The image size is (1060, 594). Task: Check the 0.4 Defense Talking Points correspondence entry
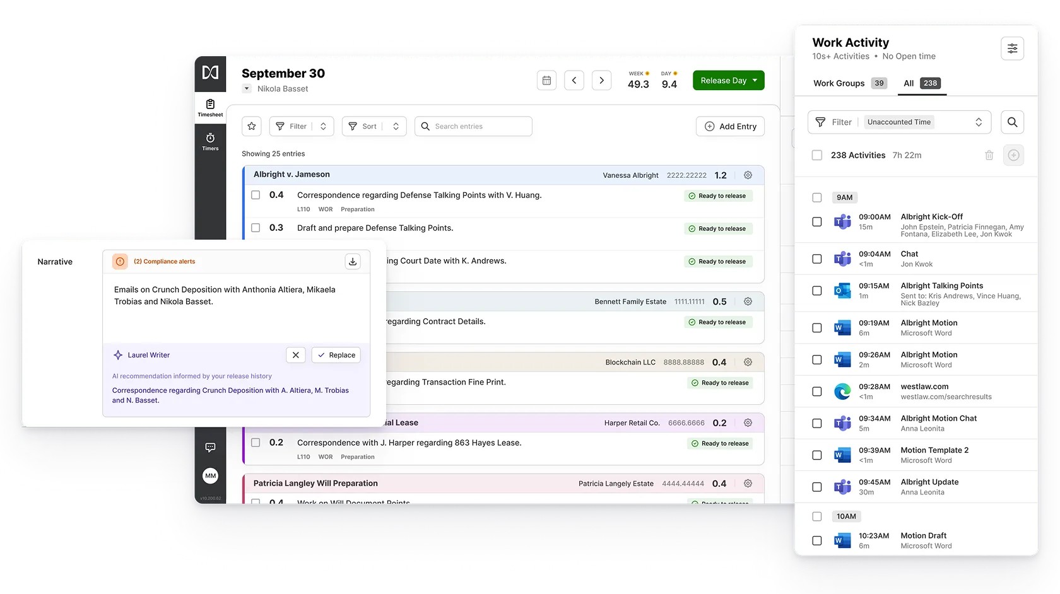[x=256, y=195]
